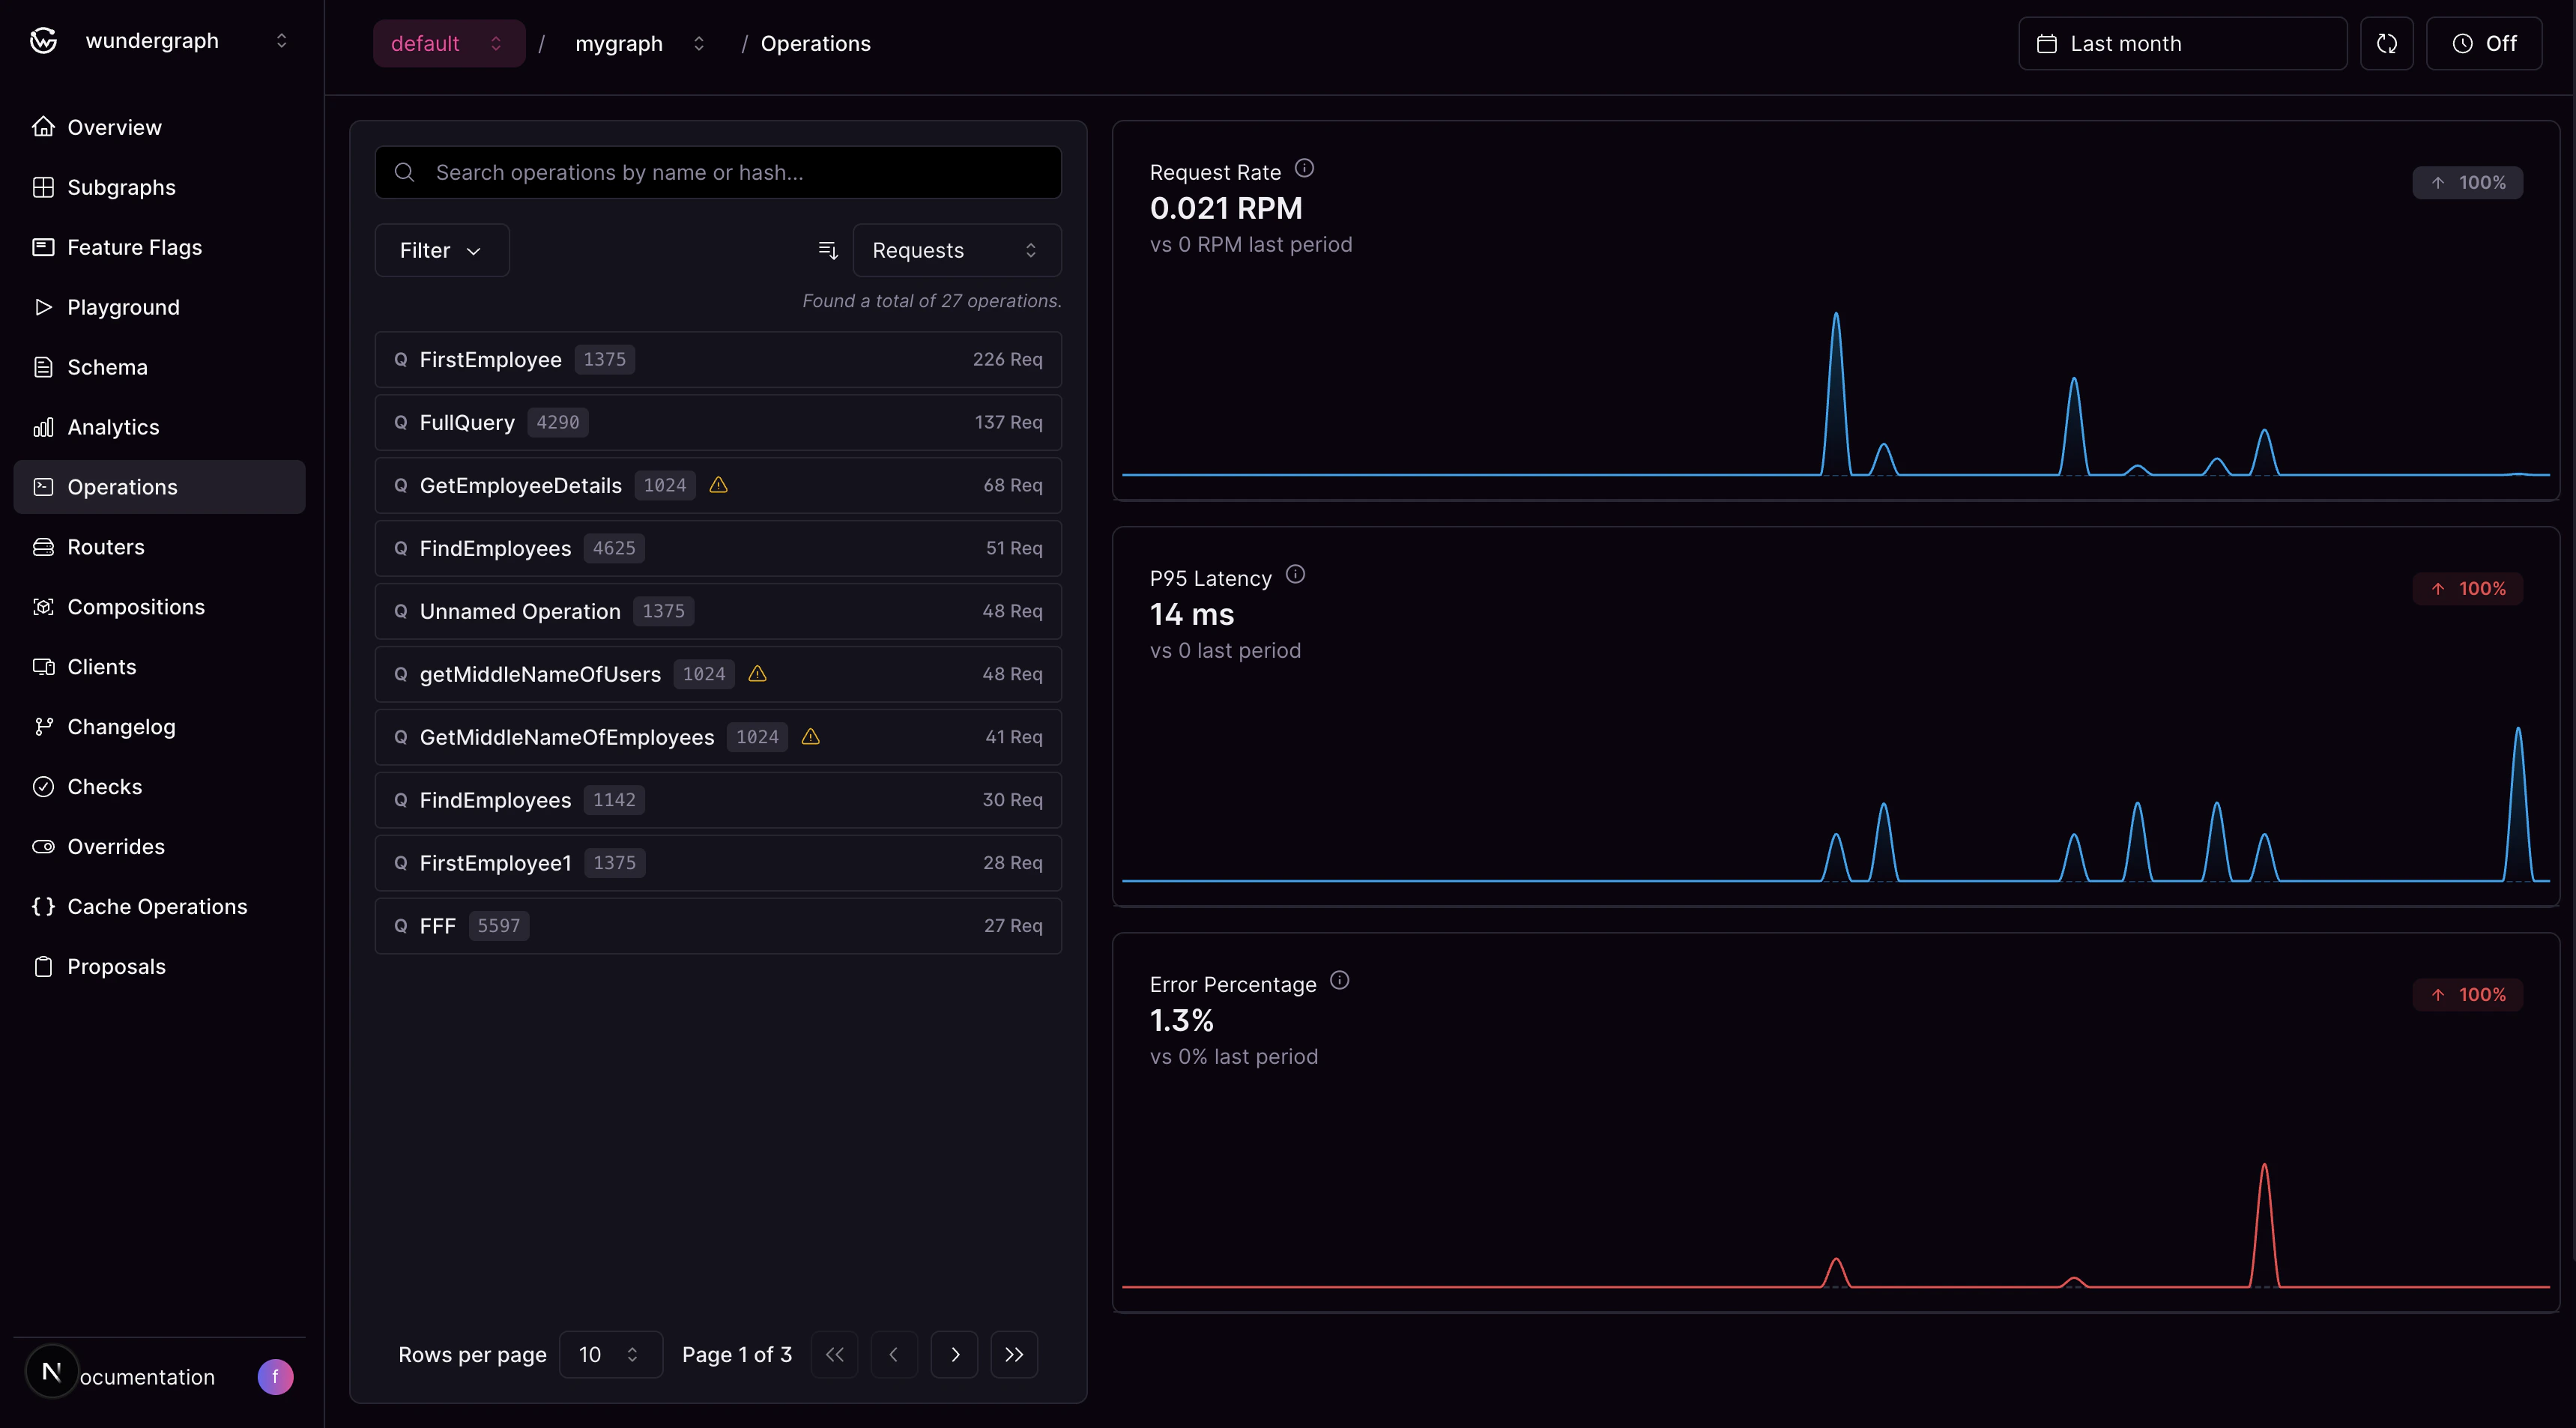Go to the last page of operations
Viewport: 2576px width, 1428px height.
(1014, 1354)
